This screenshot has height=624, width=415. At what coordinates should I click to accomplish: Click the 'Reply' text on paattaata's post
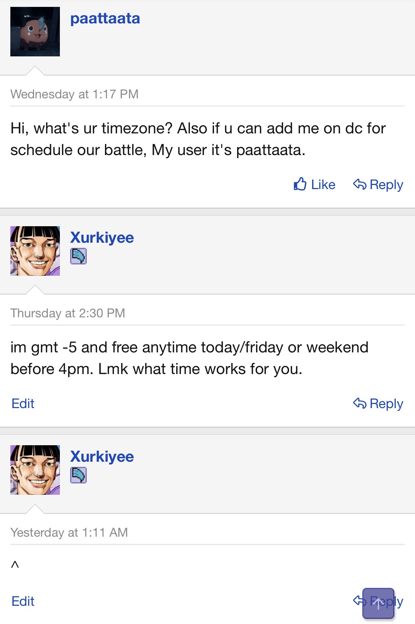(386, 185)
